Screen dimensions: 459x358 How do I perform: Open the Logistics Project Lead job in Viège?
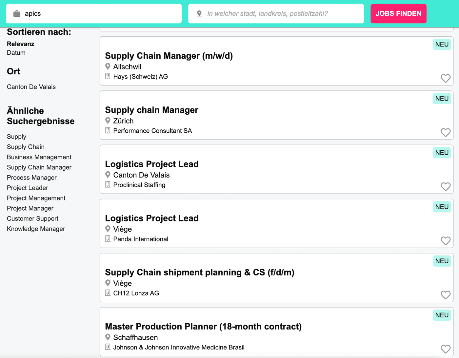point(152,218)
